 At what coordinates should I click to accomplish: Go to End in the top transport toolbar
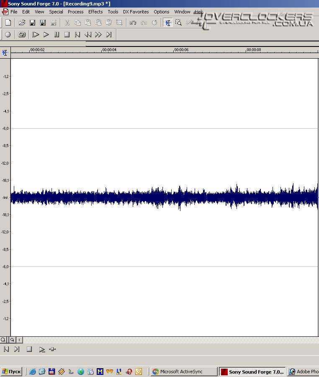click(109, 35)
